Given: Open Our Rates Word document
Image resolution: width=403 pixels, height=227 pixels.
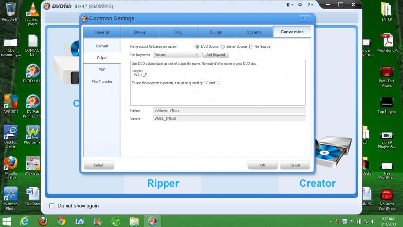Looking at the screenshot, I should point(33,196).
